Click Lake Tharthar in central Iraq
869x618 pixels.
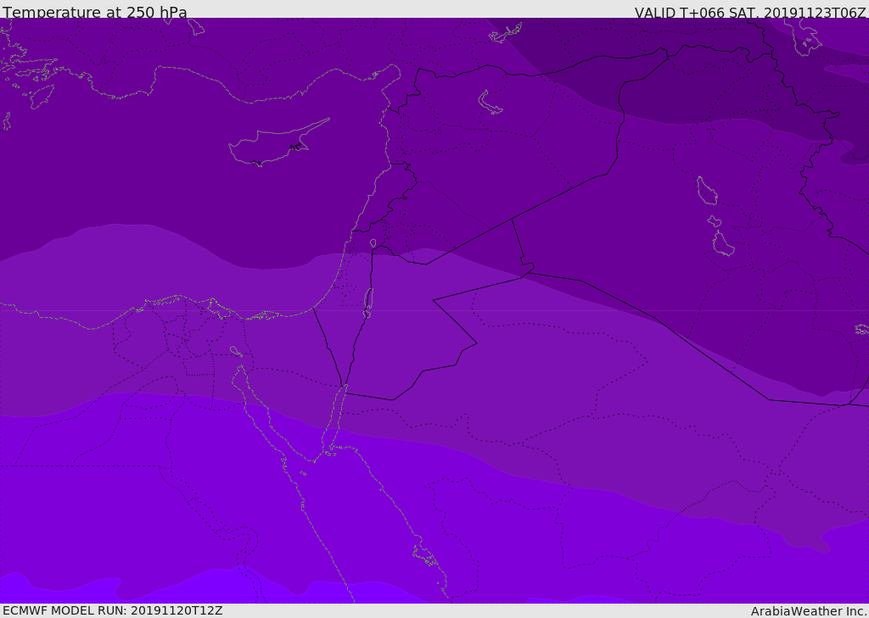coord(706,191)
